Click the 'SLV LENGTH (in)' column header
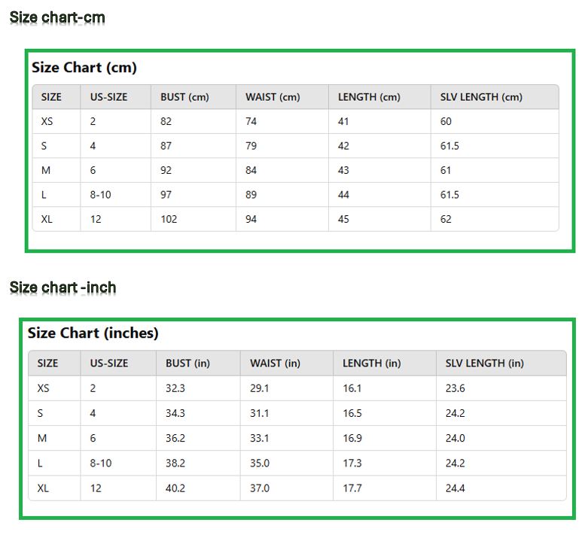The width and height of the screenshot is (588, 535). point(484,363)
